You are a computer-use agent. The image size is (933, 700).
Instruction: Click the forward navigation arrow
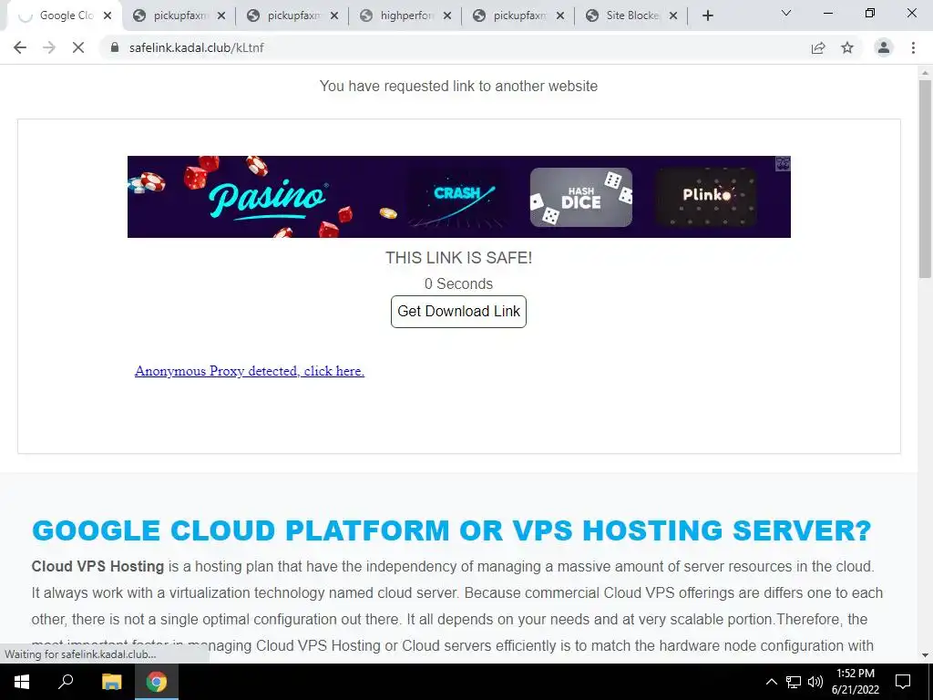point(49,47)
